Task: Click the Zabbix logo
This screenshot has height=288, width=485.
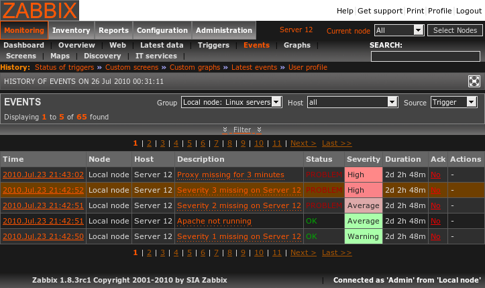Action: tap(40, 10)
